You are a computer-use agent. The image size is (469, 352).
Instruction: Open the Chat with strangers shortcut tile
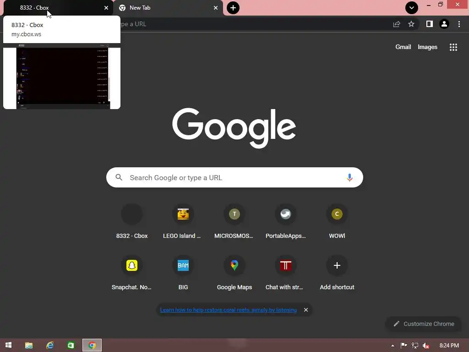[x=286, y=273]
